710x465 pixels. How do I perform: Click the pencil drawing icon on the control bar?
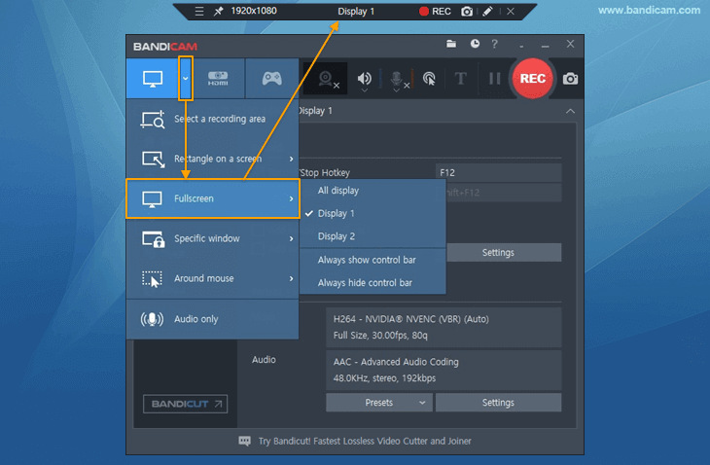487,12
